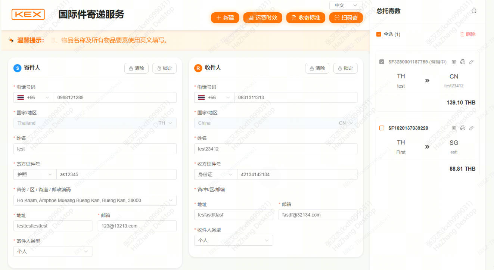Click sender 清除 button
Viewport: 494px width, 270px height.
pyautogui.click(x=136, y=68)
